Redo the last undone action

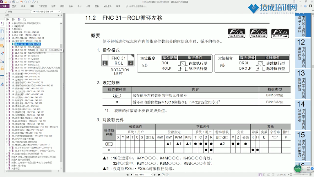(x=29, y=2)
